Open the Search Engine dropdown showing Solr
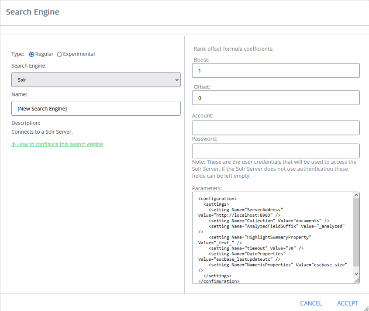The width and height of the screenshot is (369, 311). click(96, 79)
